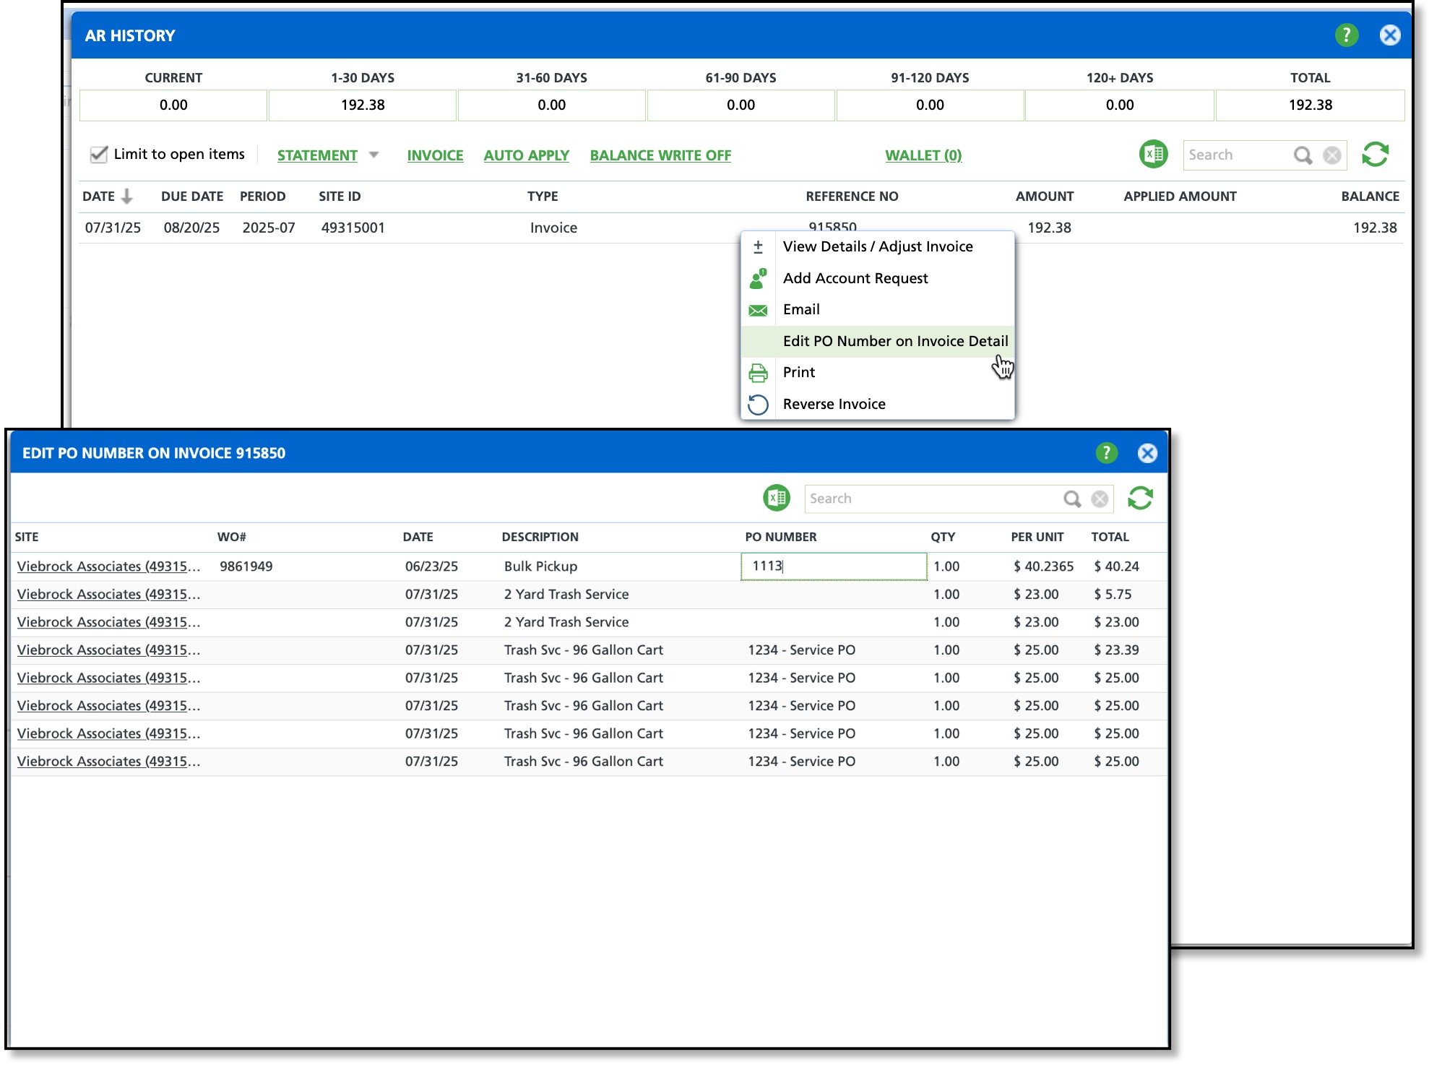Clear the AR History search field
Viewport: 1429px width, 1065px height.
pyautogui.click(x=1332, y=155)
